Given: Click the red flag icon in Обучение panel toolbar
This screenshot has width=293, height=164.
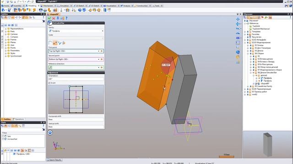Looking at the screenshot, I should coord(262,17).
